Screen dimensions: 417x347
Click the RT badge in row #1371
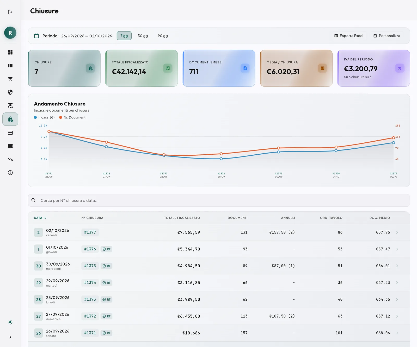point(106,333)
